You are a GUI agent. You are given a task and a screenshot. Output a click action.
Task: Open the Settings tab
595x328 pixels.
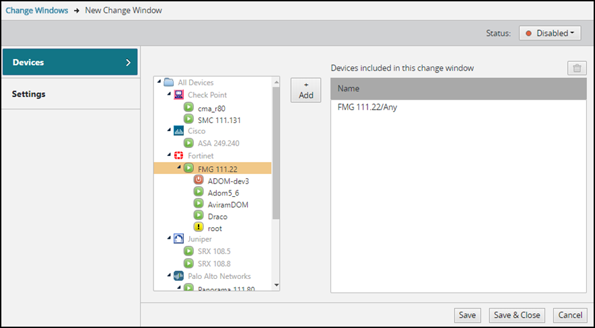click(70, 94)
